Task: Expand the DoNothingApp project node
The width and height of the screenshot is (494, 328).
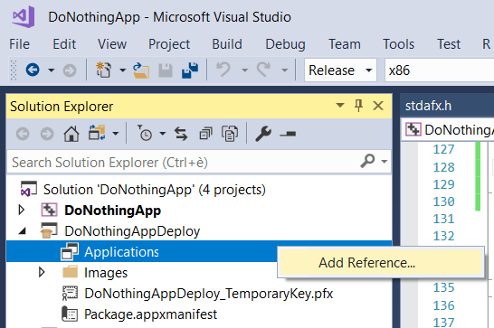Action: [x=22, y=210]
